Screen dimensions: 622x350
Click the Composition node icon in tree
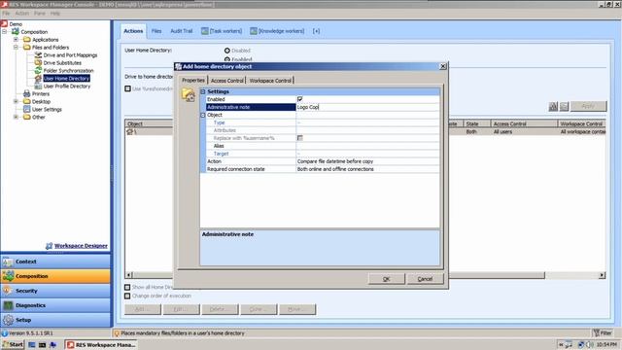(16, 31)
